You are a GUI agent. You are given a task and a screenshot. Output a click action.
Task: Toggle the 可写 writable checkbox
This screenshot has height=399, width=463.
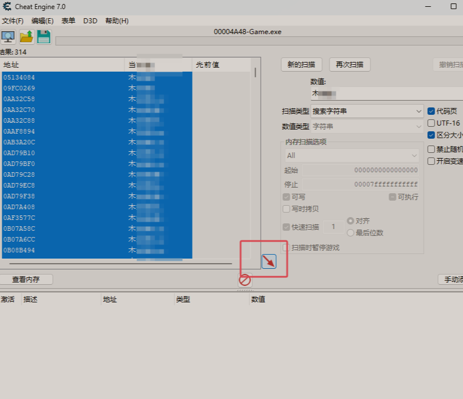click(x=286, y=197)
